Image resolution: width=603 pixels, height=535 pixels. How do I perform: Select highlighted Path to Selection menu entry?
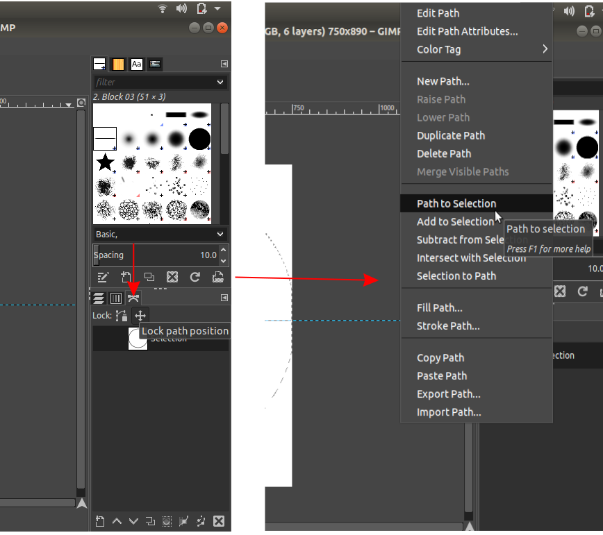pos(476,203)
